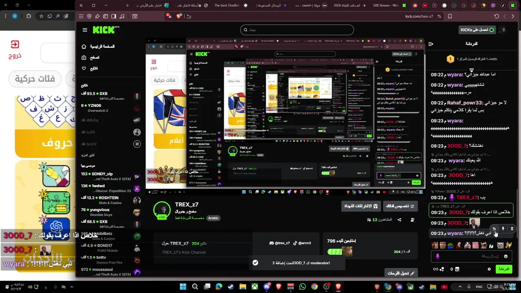Viewport: 521px width, 293px height.
Task: Click the edit panels button
Action: (401, 273)
